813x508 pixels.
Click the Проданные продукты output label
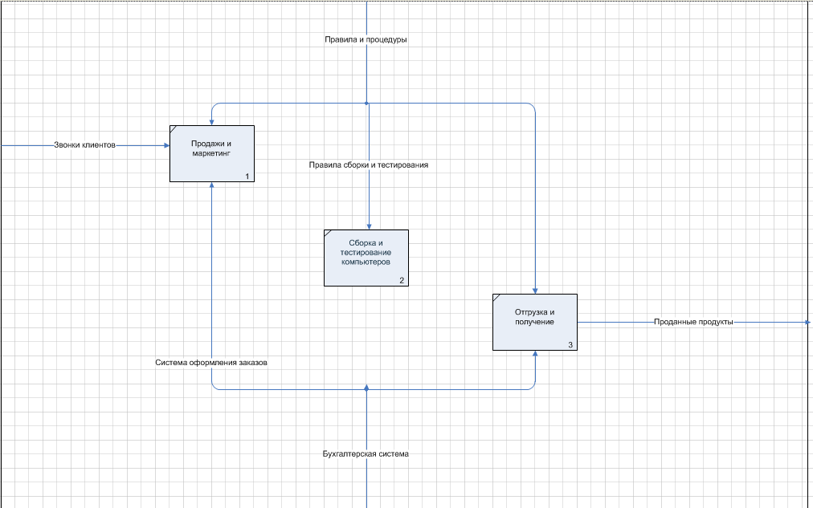coord(693,322)
